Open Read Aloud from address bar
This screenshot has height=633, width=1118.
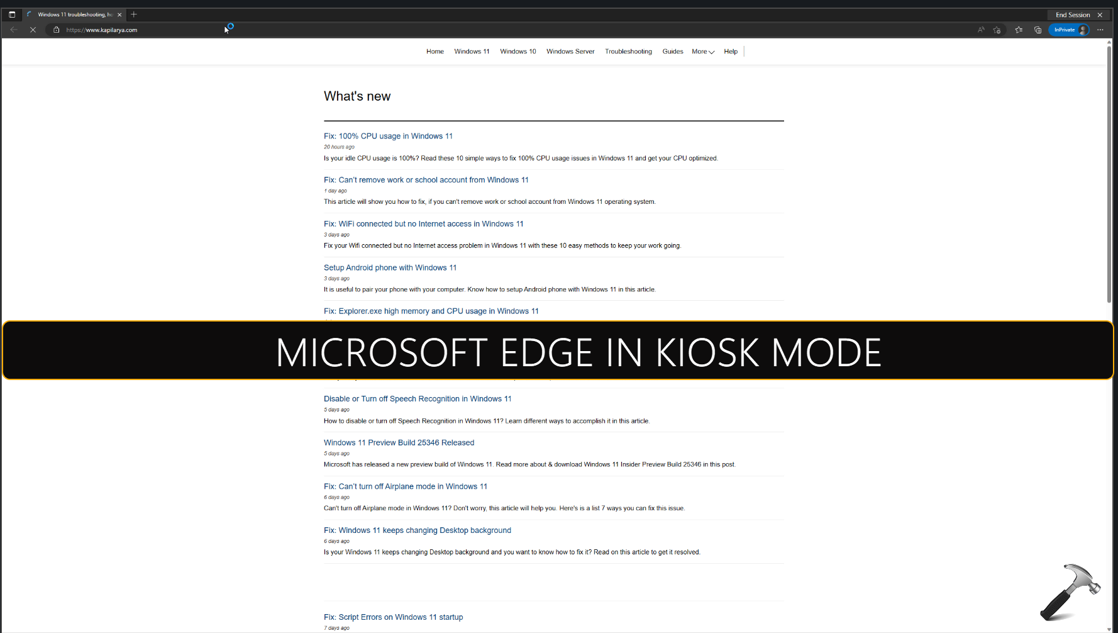pos(980,30)
